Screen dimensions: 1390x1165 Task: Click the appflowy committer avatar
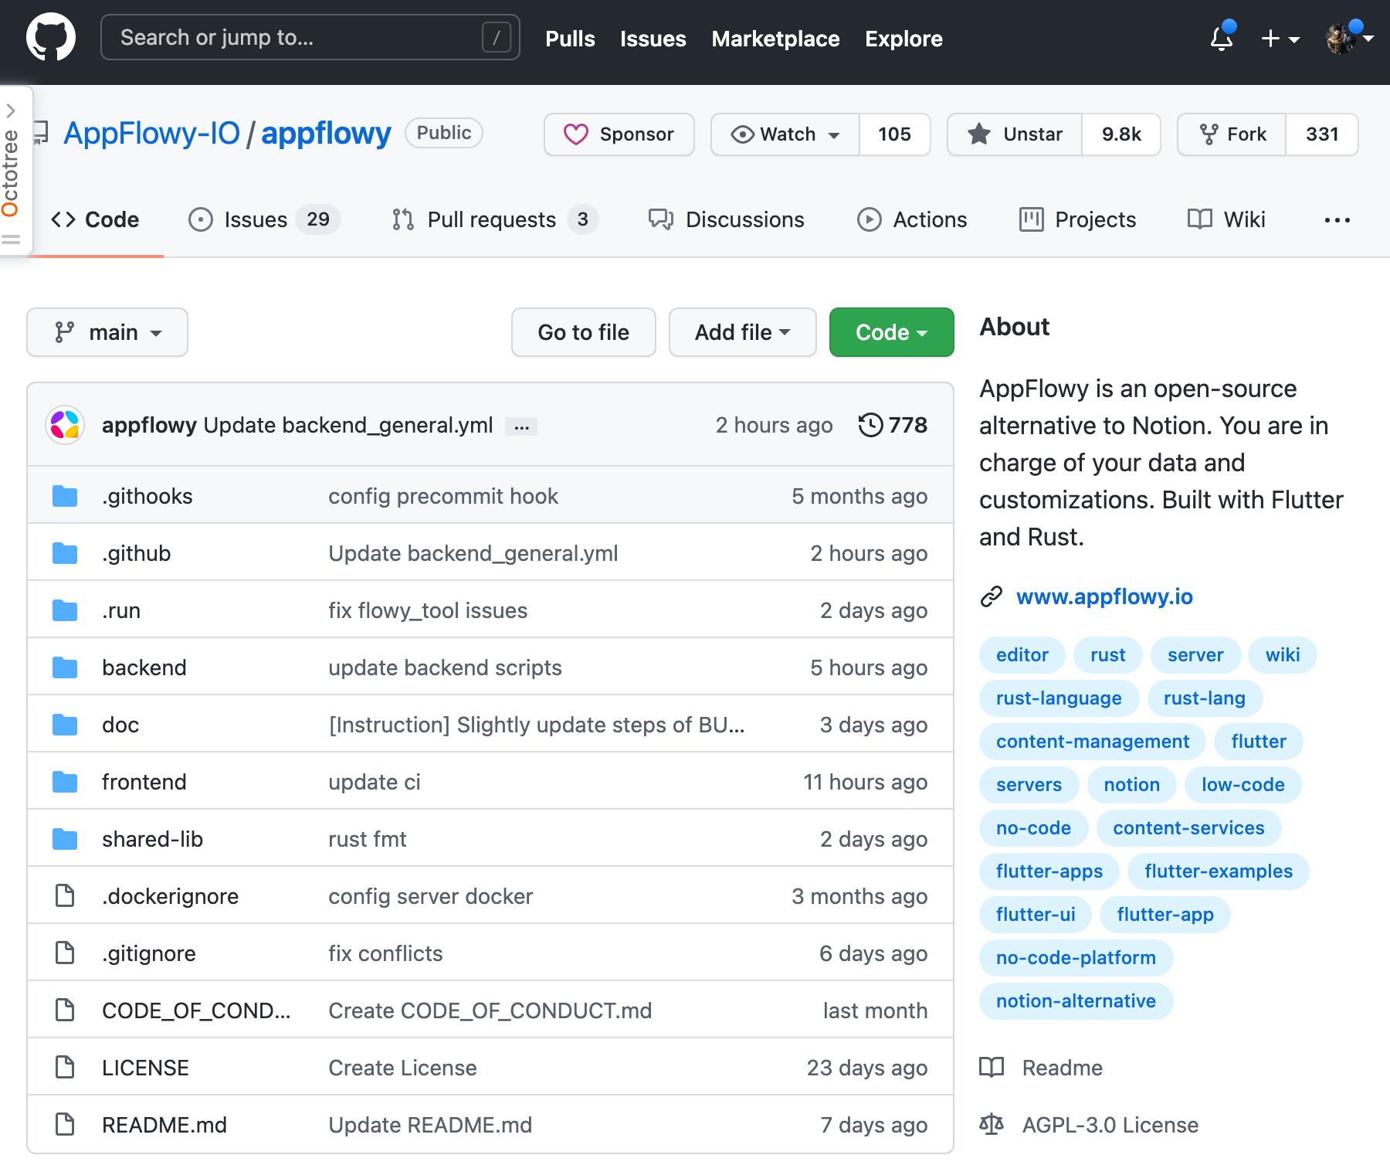pos(65,425)
